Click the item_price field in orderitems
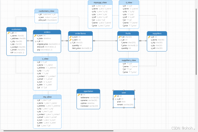The height and width of the screenshot is (132, 198). 82,48
